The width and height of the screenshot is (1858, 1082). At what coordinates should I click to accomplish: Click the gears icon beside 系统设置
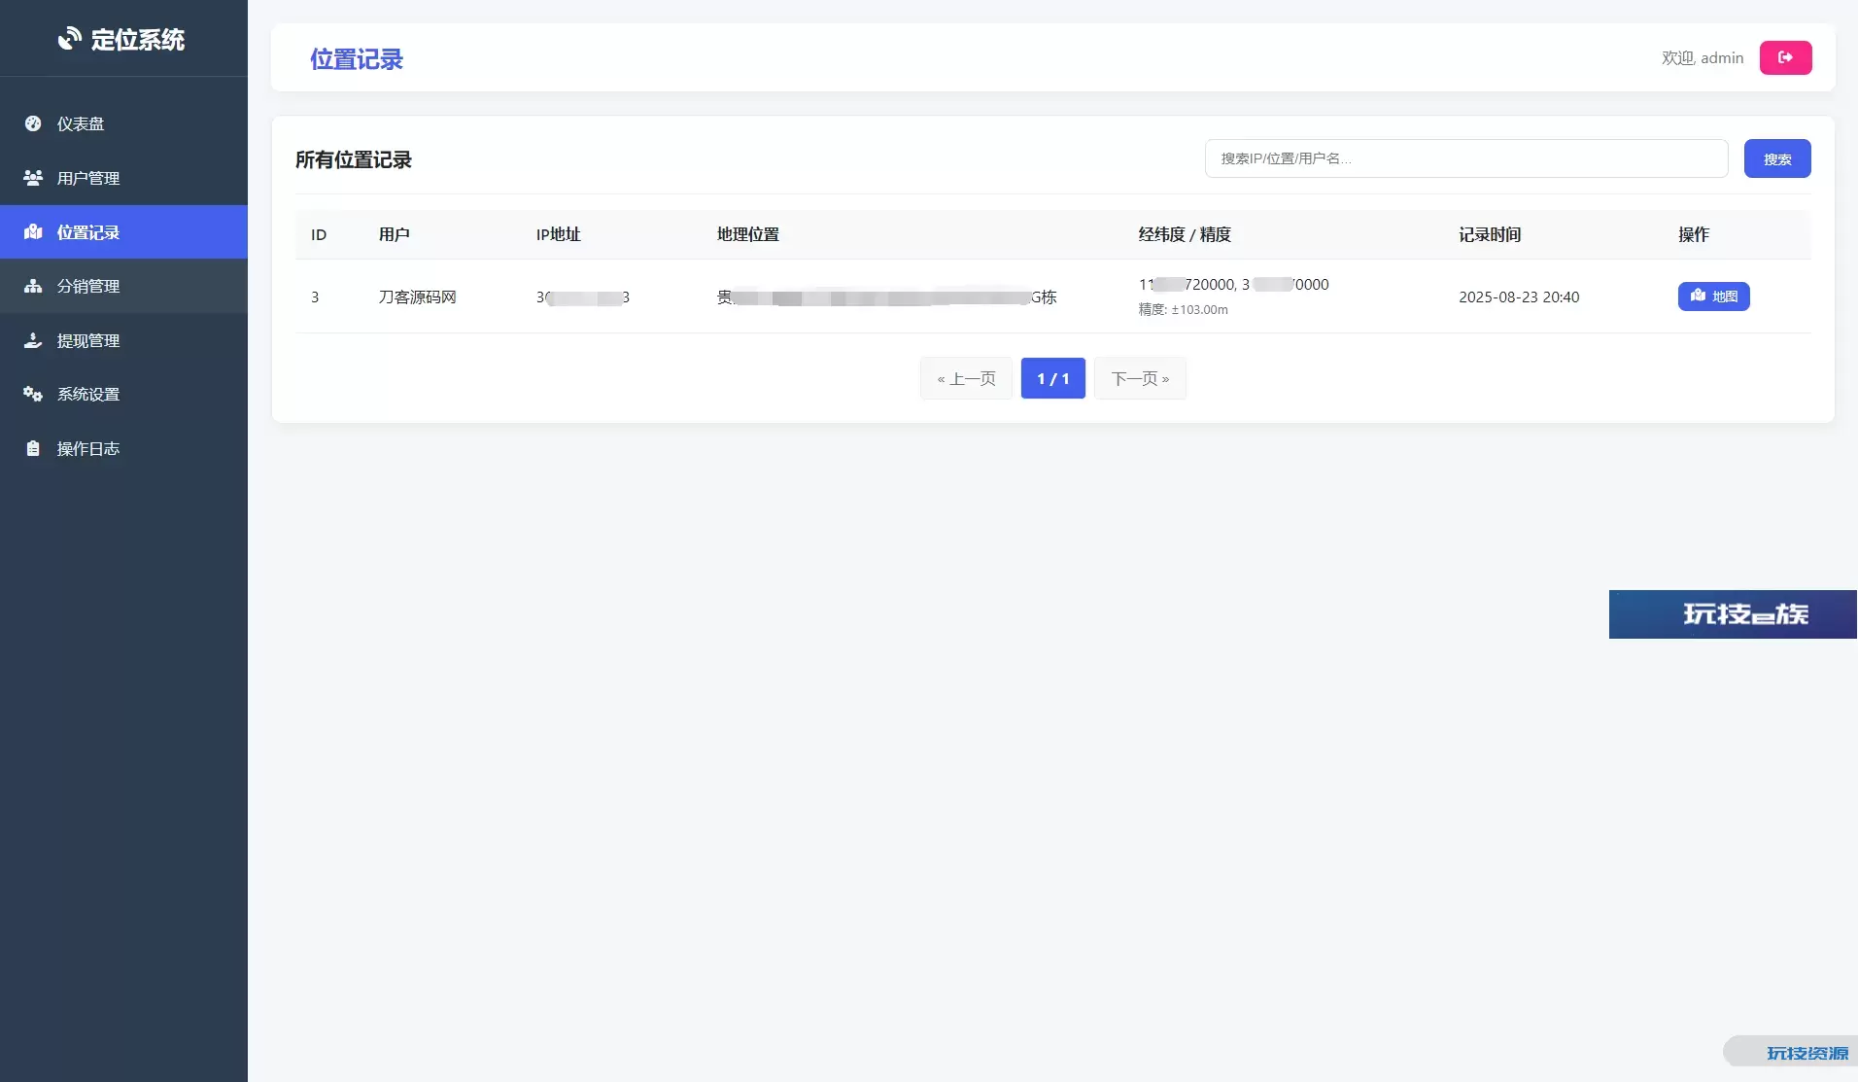coord(33,394)
